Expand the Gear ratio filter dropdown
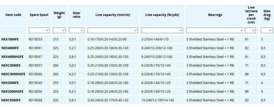Viewport: 274px width, 107px height. pos(77,30)
